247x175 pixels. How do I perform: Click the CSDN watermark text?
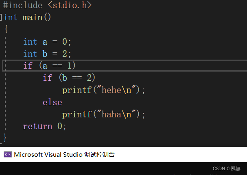tap(227, 169)
